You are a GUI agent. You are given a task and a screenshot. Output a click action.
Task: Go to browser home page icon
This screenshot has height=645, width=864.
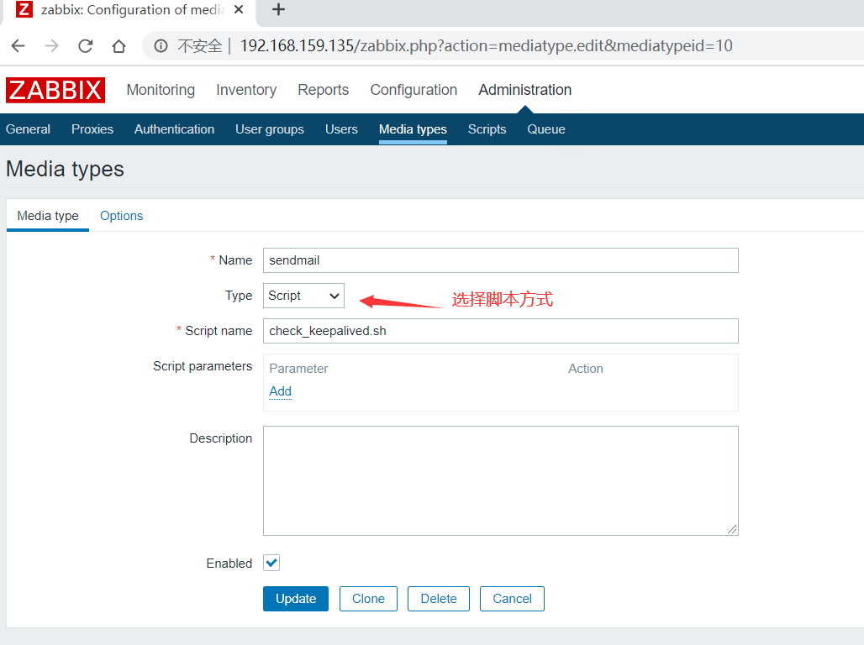(x=119, y=45)
